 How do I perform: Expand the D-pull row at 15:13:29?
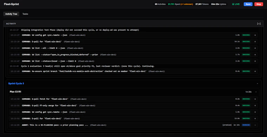pos(255,41)
